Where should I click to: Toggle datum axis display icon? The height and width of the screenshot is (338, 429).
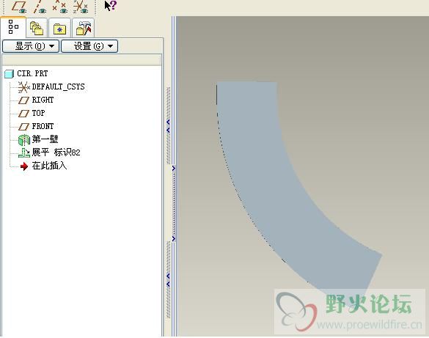(x=40, y=7)
